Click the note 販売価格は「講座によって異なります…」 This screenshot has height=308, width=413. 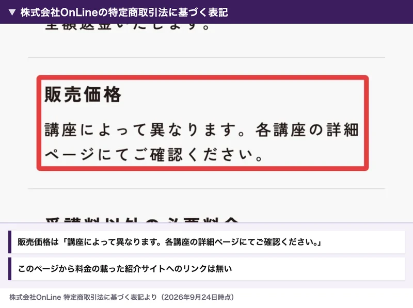206,242
